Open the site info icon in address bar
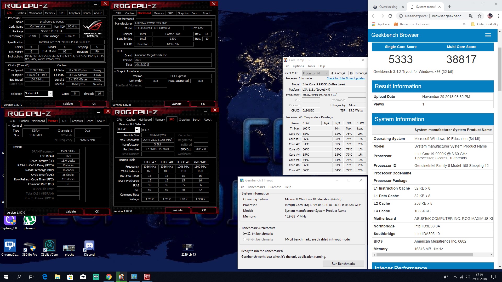Viewport: 502px width, 282px height. (x=401, y=16)
